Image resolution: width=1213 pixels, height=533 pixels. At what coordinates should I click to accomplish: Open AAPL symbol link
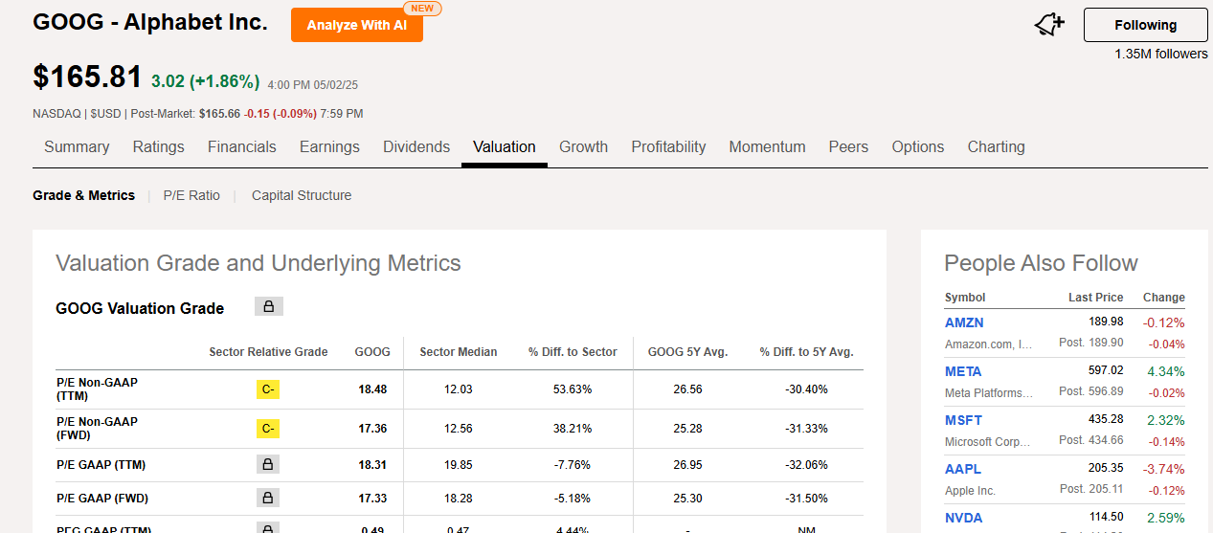coord(963,469)
